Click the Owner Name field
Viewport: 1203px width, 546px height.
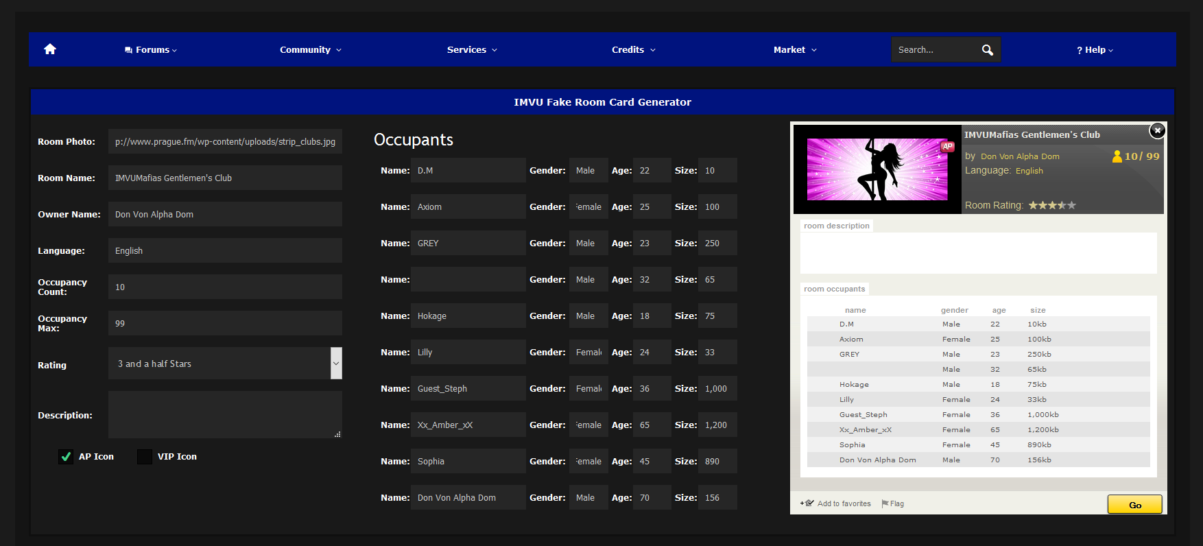225,214
